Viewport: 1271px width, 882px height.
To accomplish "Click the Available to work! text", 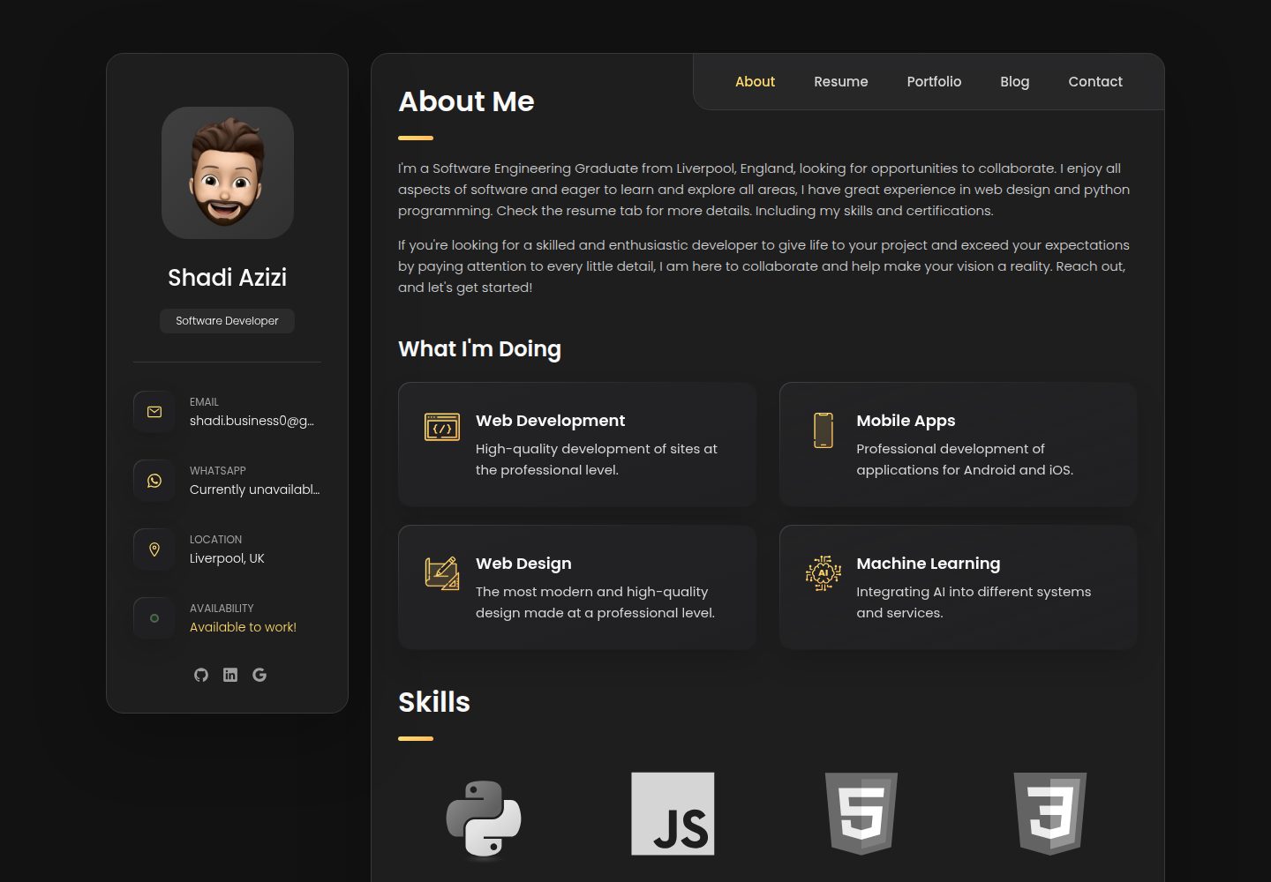I will coord(243,627).
